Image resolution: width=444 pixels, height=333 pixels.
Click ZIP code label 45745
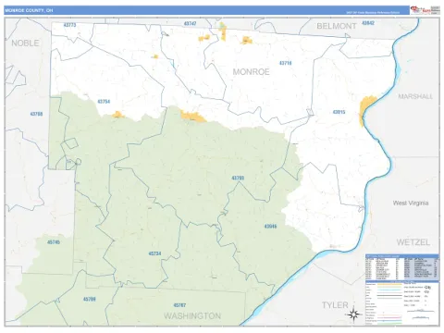pos(54,242)
